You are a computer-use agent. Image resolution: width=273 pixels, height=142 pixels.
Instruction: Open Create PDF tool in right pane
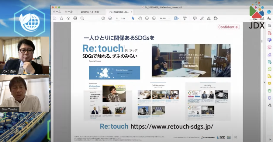[270, 33]
